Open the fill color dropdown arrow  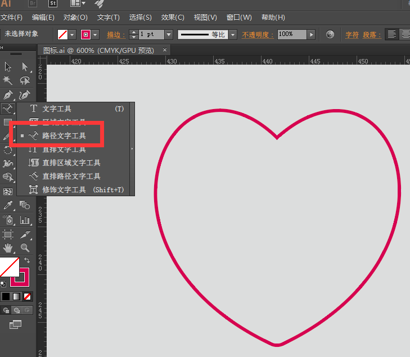[x=72, y=34]
